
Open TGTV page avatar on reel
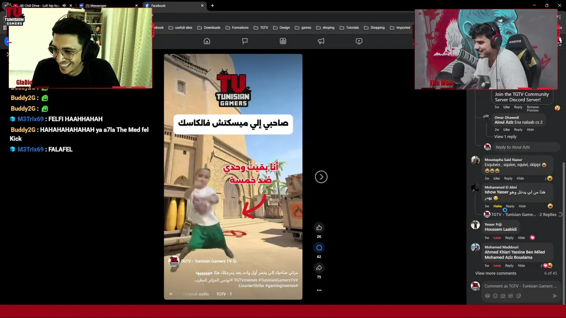pos(174,261)
